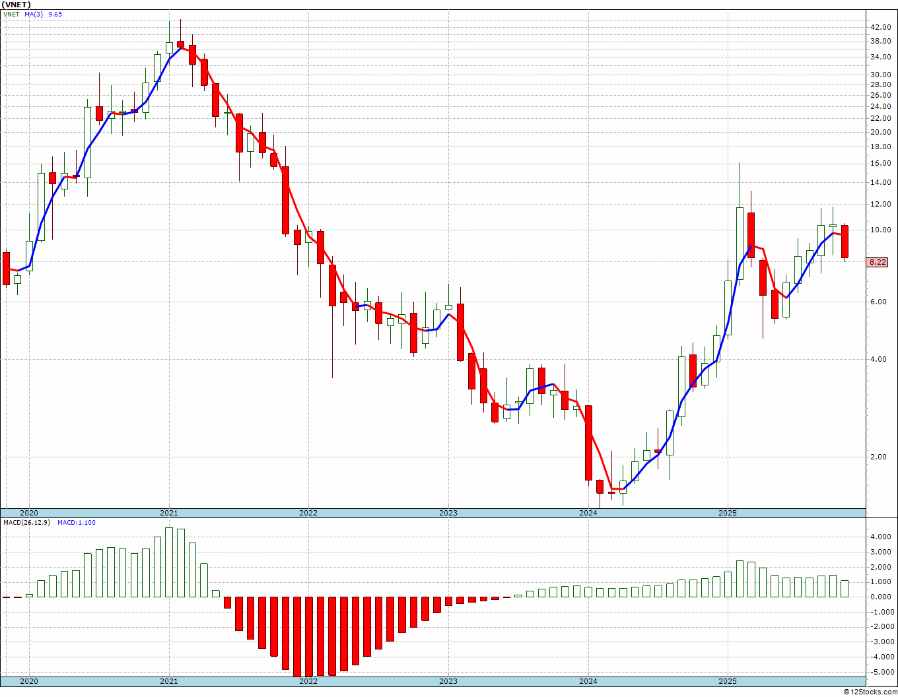
Task: Click the 0.000 MACD axis label
Action: tap(881, 597)
